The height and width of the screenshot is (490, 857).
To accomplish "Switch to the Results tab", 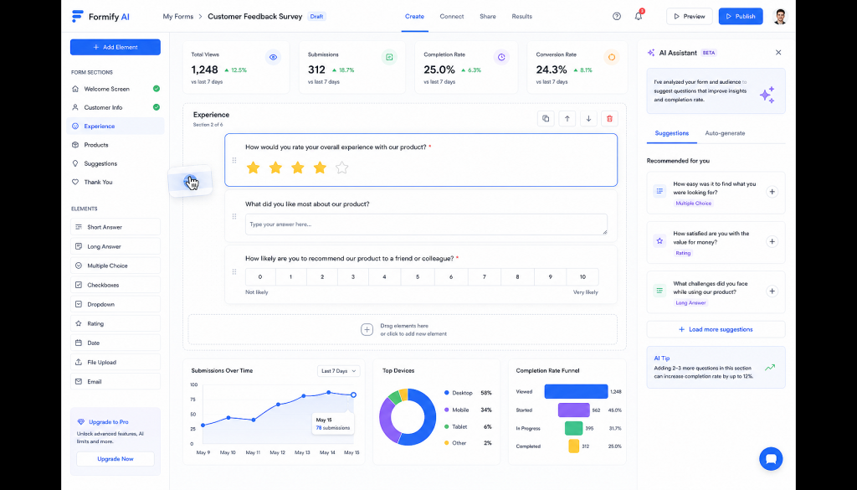I will point(521,17).
